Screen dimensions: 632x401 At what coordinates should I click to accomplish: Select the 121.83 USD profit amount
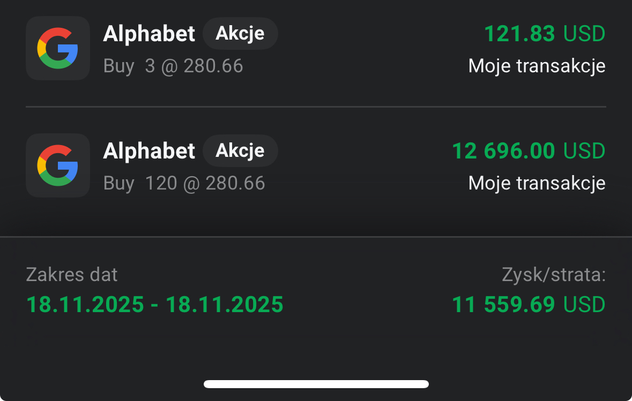click(x=544, y=34)
